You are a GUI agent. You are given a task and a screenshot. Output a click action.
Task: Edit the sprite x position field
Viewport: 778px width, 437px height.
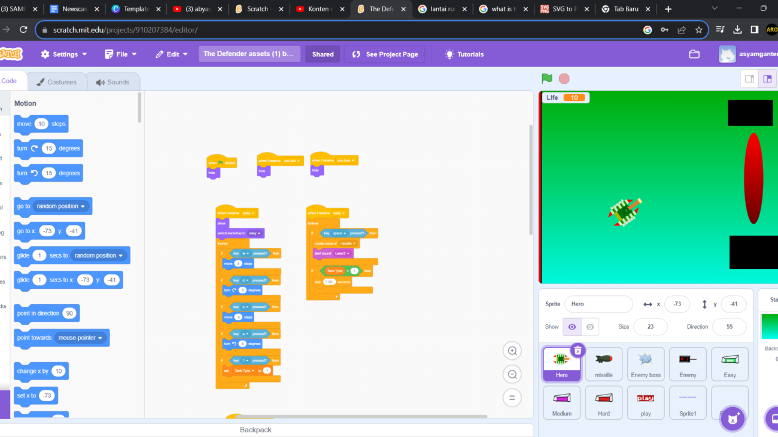click(677, 304)
